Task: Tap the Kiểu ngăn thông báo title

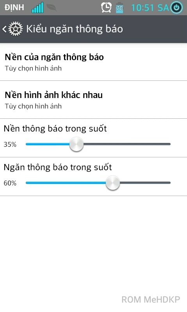Action: [x=75, y=29]
